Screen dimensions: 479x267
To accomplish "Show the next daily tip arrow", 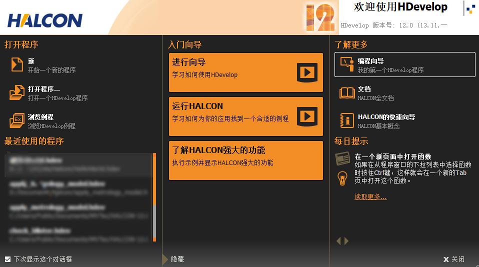I will tap(346, 241).
